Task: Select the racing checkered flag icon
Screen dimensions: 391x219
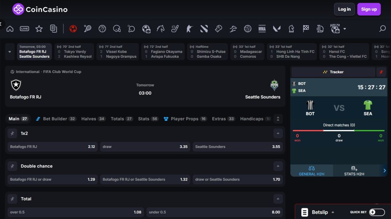Action: [x=306, y=29]
